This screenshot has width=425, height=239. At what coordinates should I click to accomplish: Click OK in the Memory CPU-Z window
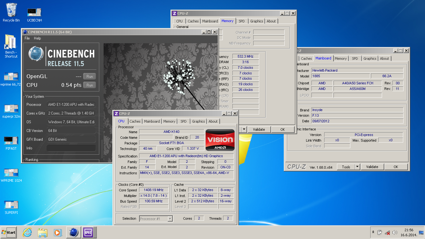(283, 129)
